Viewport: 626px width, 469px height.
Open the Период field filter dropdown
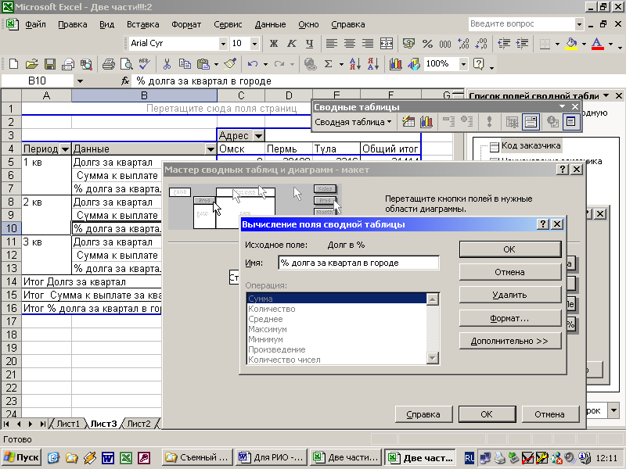tap(65, 149)
